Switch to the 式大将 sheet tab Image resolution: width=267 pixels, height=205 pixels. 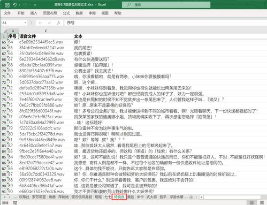[151, 197]
